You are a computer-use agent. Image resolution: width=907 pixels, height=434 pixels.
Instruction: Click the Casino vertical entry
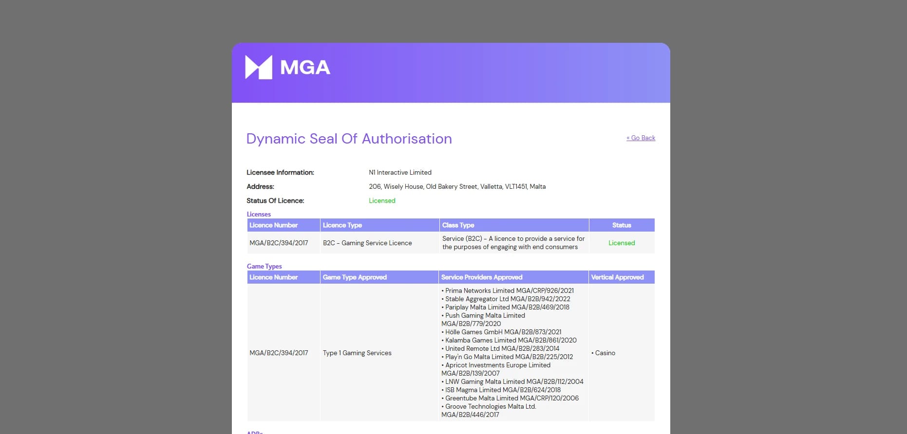coord(604,353)
